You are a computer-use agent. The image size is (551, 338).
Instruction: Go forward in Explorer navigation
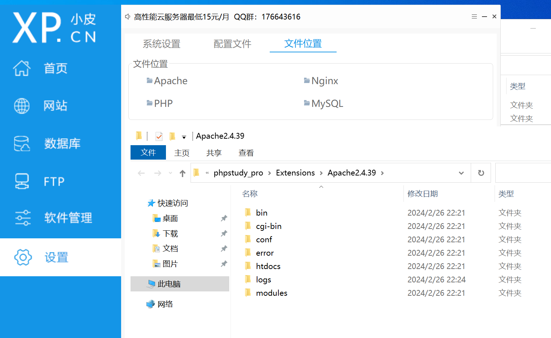(x=158, y=173)
